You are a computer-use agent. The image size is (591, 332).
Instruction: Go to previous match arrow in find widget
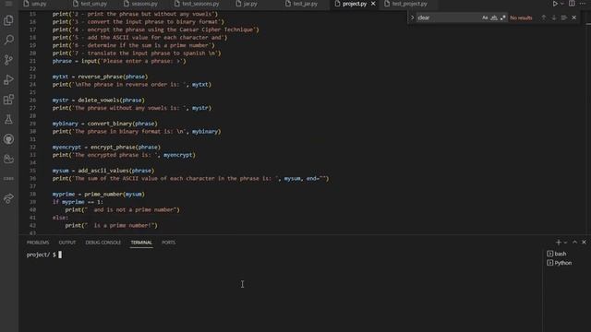coord(544,18)
